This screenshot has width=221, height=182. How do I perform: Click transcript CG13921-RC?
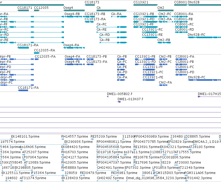point(152,30)
